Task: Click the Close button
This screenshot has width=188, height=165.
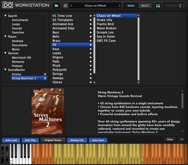Action: (x=170, y=139)
